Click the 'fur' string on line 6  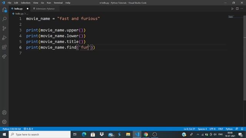pyautogui.click(x=85, y=48)
